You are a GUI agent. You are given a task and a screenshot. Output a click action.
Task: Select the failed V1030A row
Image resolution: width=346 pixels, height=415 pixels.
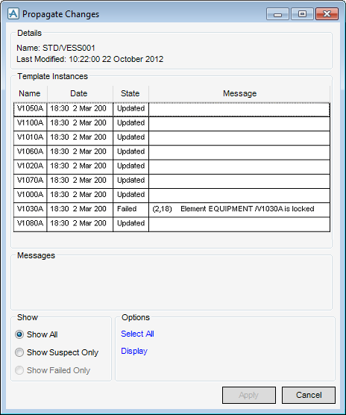coord(172,209)
